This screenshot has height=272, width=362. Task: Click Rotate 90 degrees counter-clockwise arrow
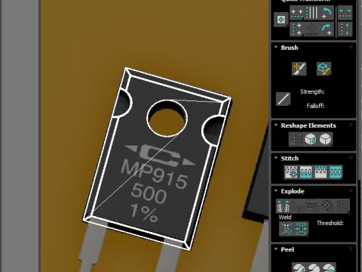327,14
